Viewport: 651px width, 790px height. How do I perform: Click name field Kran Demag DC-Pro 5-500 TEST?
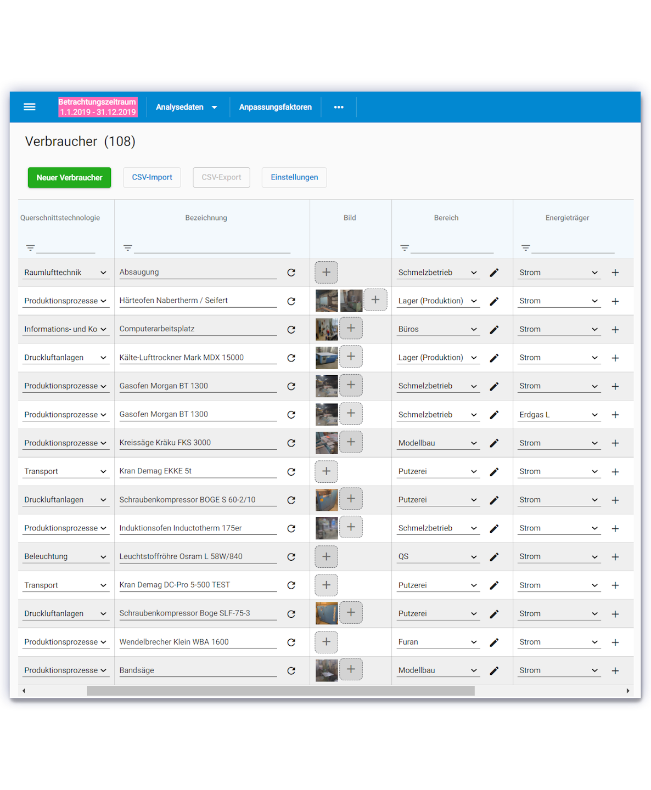coord(198,585)
